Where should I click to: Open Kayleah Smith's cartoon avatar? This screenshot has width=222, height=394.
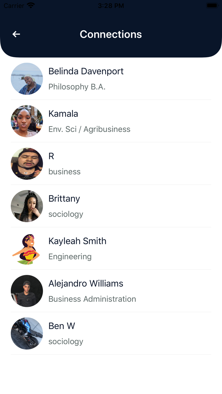click(x=27, y=248)
